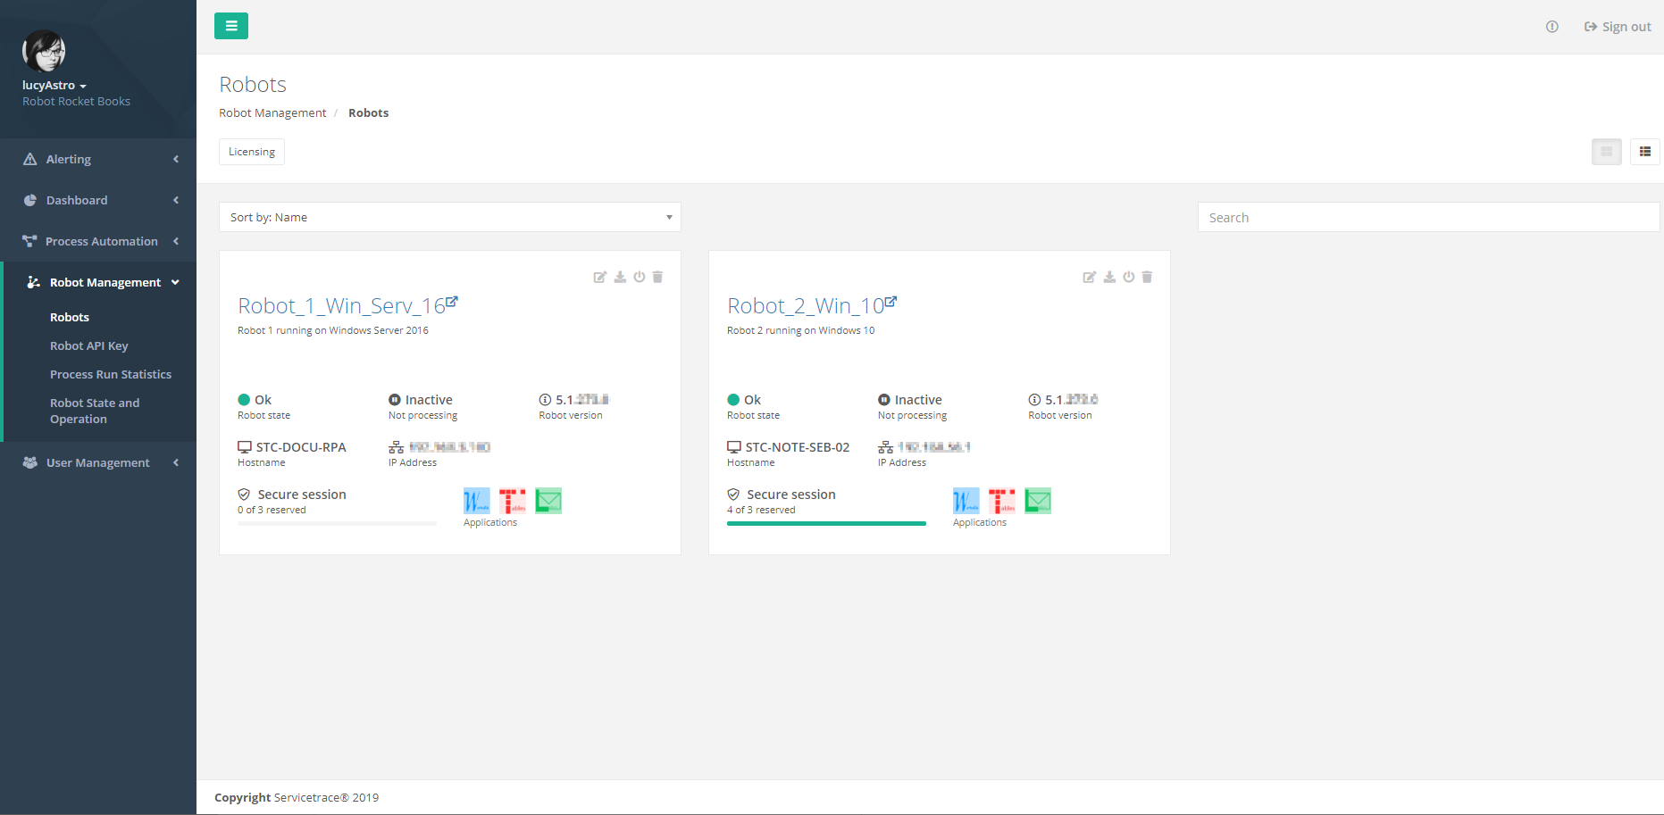Delete the Robot_2_Win_10 robot
The image size is (1664, 815).
[1147, 277]
